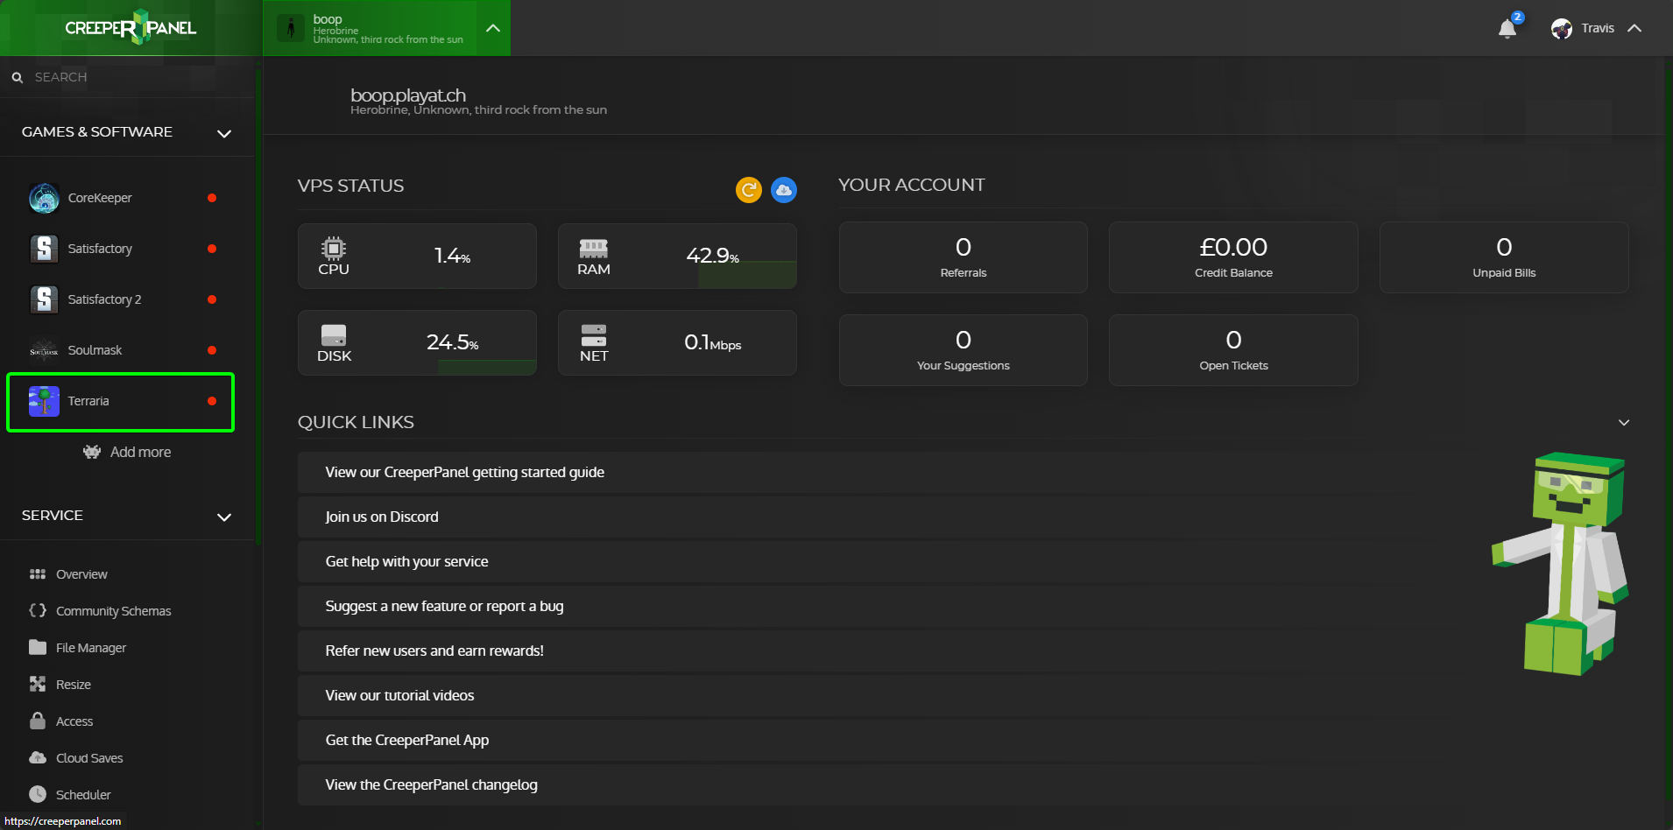Open the notifications bell
This screenshot has height=830, width=1673.
[x=1507, y=28]
